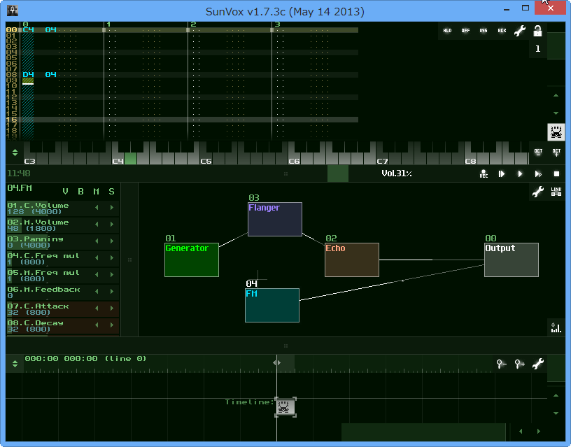Toggle the INS insert mode
Image resolution: width=571 pixels, height=447 pixels.
[484, 31]
